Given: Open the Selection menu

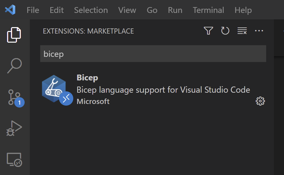Looking at the screenshot, I should point(91,10).
